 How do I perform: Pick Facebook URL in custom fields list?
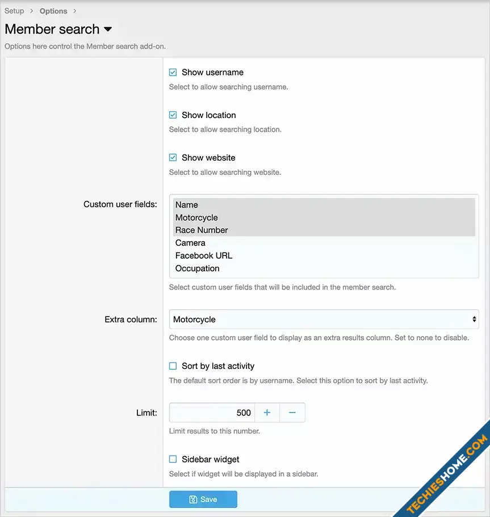point(204,255)
